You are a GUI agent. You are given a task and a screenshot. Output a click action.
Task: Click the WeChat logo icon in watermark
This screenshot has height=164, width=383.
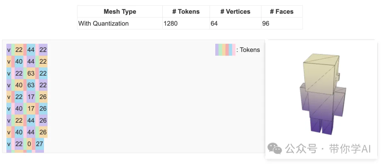[x=275, y=149]
